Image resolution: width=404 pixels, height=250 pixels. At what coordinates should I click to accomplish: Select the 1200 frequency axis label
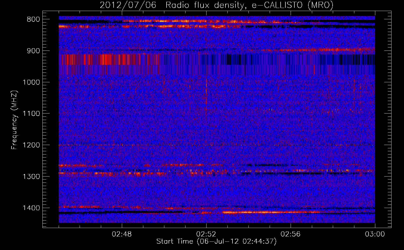point(31,145)
